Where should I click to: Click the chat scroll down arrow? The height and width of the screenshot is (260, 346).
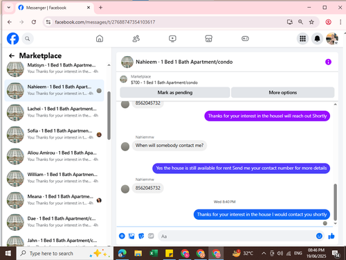[335, 223]
